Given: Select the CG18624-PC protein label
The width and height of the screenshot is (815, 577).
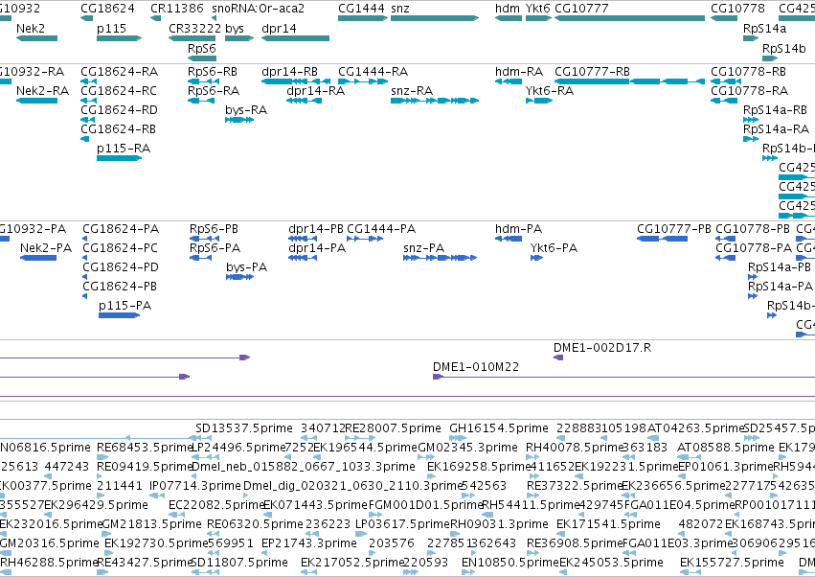Looking at the screenshot, I should 120,247.
